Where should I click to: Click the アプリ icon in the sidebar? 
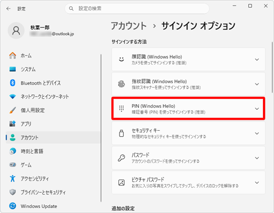[13, 124]
